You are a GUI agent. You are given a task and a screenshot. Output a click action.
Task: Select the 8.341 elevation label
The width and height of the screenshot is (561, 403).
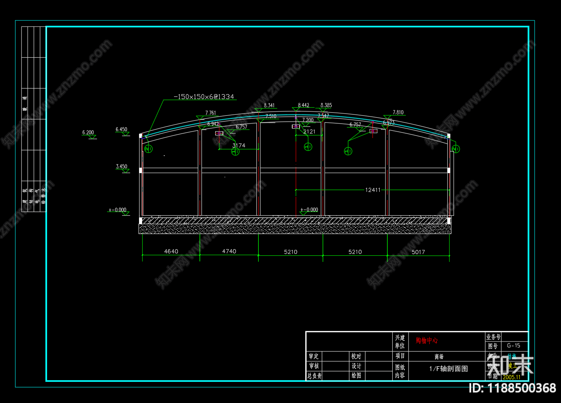[x=269, y=105]
